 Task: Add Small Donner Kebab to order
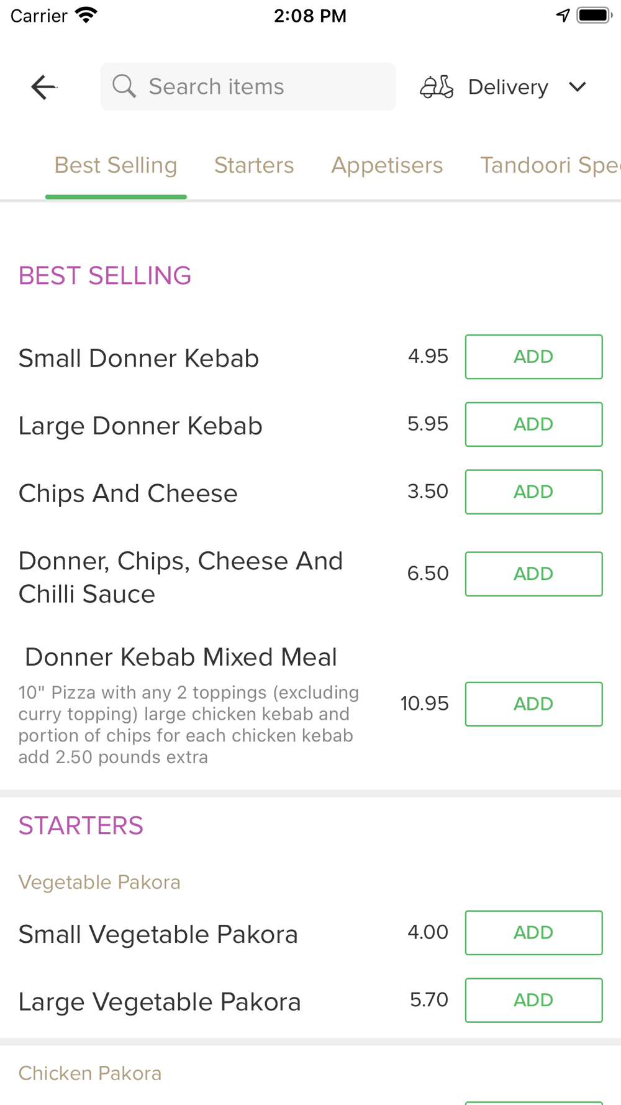pos(533,357)
